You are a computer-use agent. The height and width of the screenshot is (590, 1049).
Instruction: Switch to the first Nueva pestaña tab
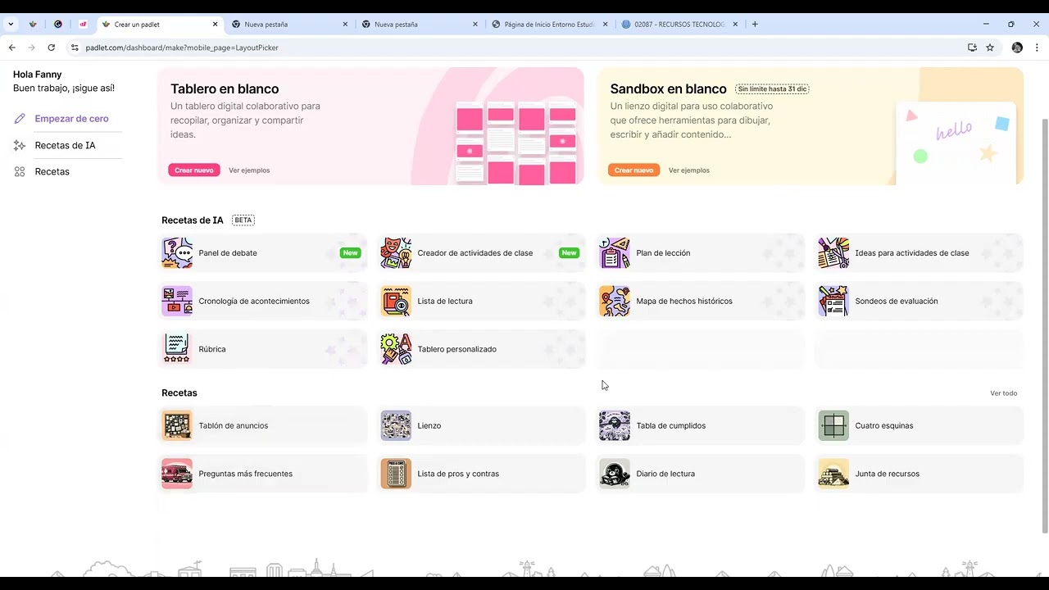coord(289,25)
